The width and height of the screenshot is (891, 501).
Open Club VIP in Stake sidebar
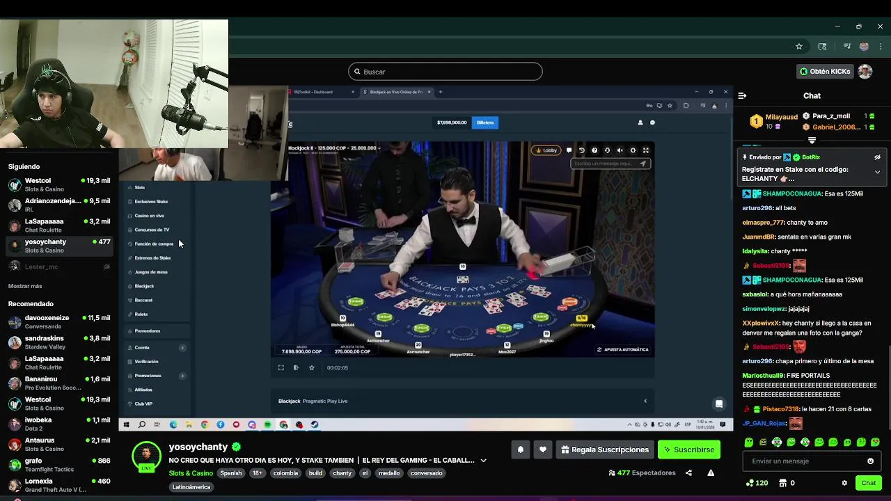pyautogui.click(x=143, y=404)
